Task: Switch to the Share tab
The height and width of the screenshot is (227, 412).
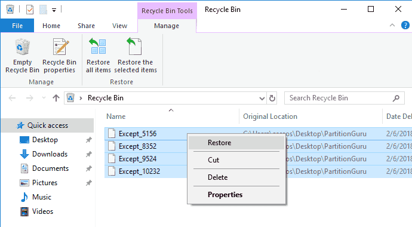Action: 86,26
